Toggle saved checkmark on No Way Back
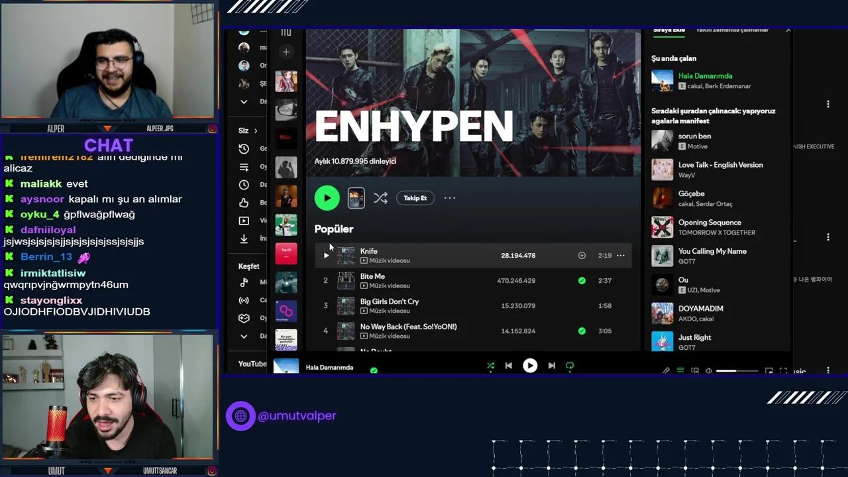 click(582, 331)
